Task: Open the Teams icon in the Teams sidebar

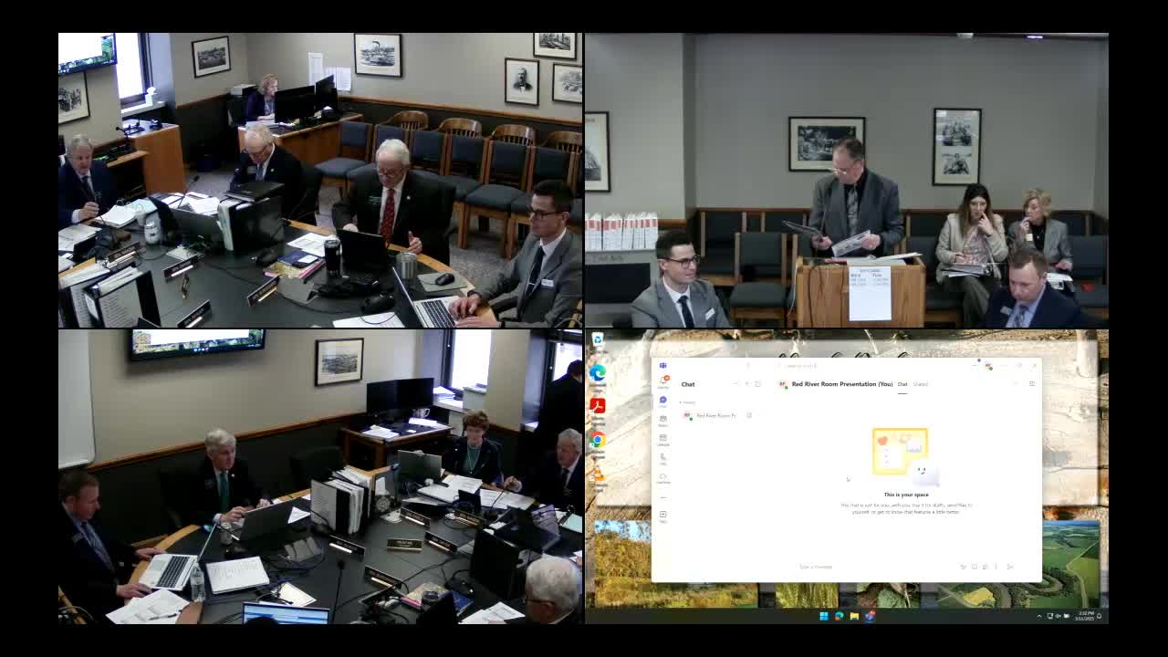Action: pos(663,421)
